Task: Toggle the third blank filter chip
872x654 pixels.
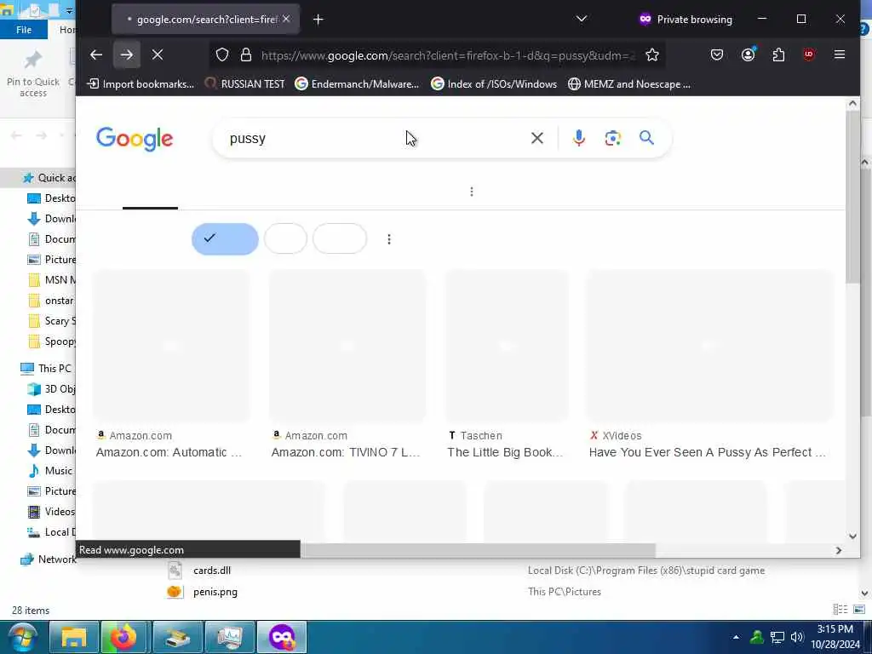Action: coord(340,238)
